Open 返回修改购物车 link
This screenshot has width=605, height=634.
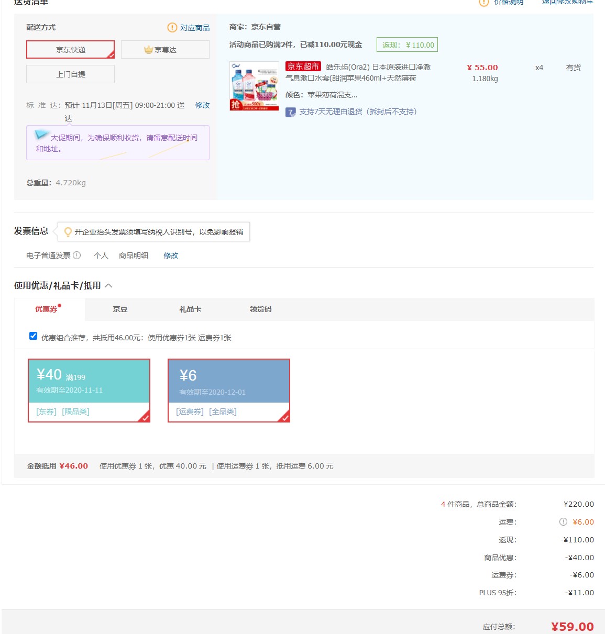click(x=567, y=3)
